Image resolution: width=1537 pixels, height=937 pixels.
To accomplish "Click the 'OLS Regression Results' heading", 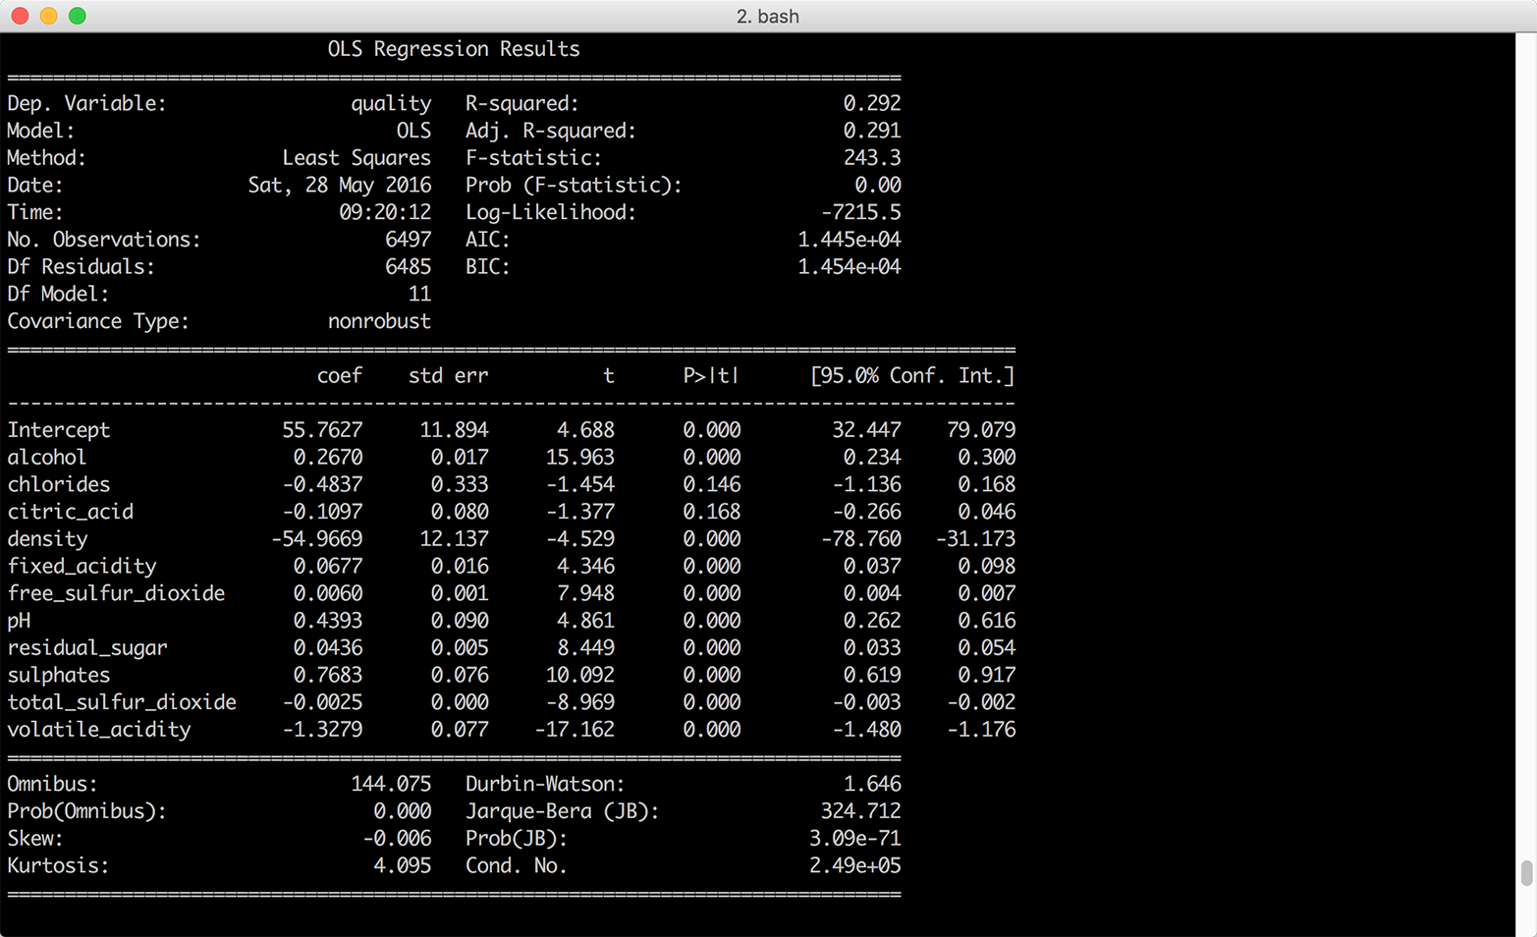I will [454, 49].
